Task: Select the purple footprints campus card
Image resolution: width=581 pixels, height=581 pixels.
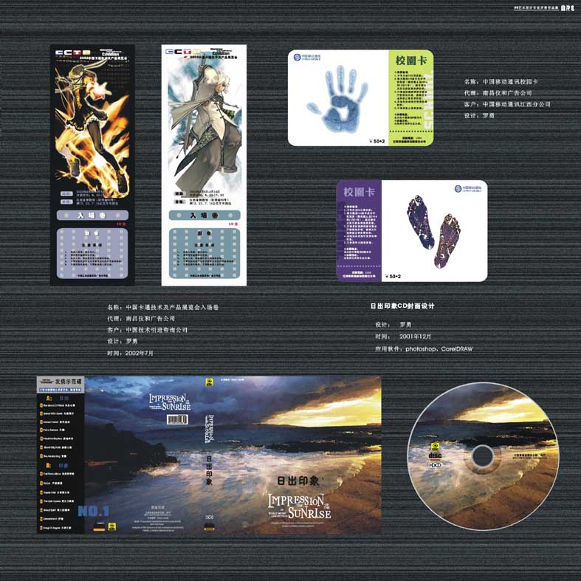Action: 412,231
